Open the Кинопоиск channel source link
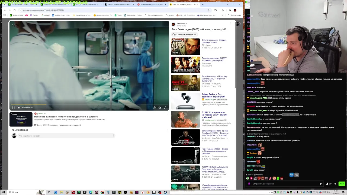Image resolution: width=347 pixels, height=195 pixels. 182,23
